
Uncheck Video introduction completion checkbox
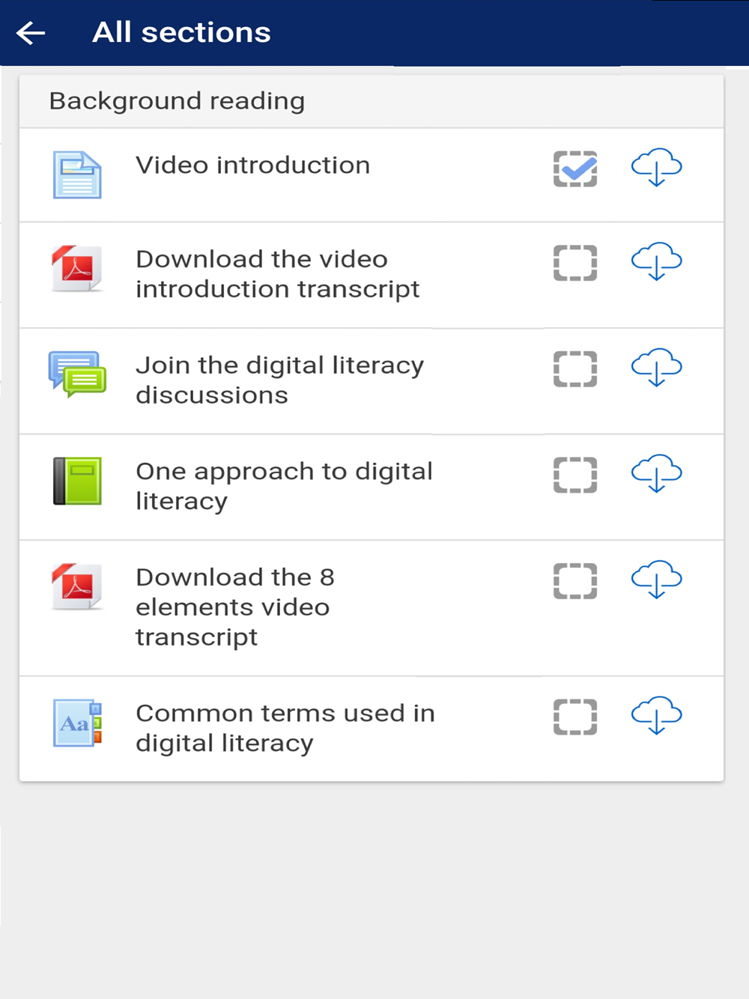point(575,169)
